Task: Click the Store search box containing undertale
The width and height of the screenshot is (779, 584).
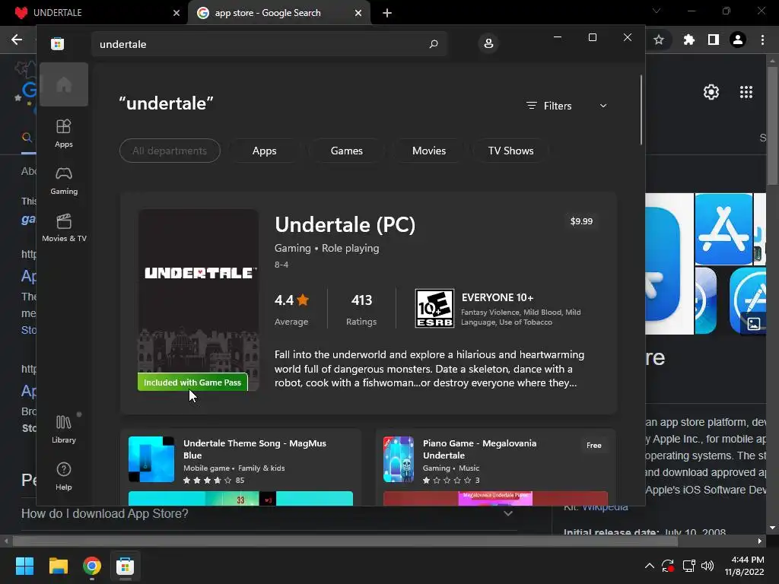Action: (269, 44)
